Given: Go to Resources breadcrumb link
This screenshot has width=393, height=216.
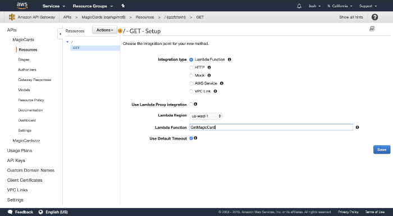Looking at the screenshot, I should click(145, 17).
